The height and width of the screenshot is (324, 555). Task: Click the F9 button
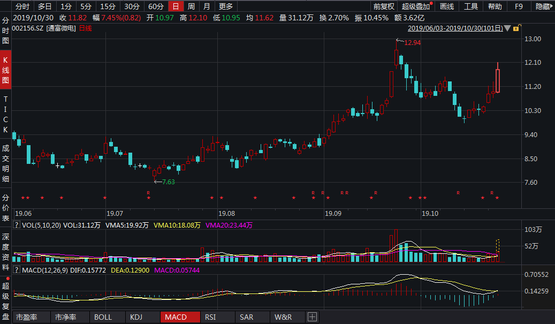519,6
